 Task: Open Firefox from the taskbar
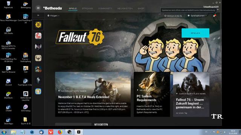(x=60, y=132)
